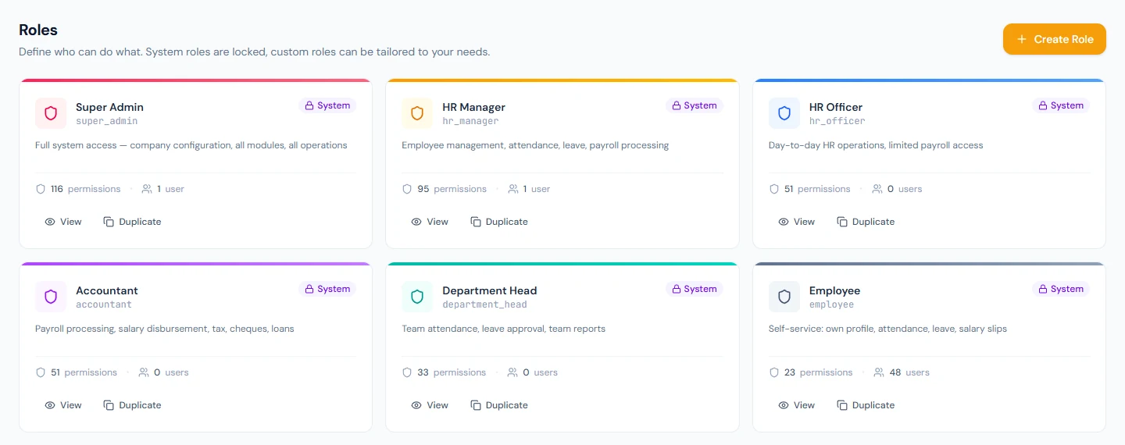
Task: Click the users icon on Department Head card
Action: coord(512,372)
